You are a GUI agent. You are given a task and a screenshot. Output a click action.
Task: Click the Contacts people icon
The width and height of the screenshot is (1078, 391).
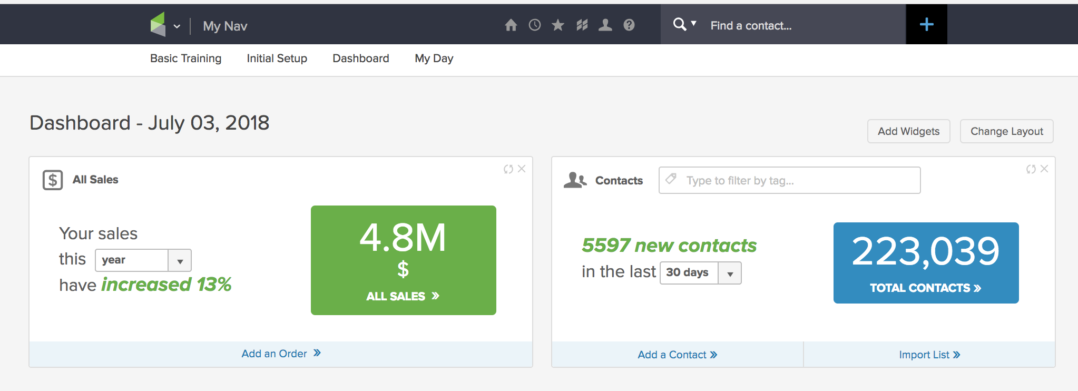575,180
